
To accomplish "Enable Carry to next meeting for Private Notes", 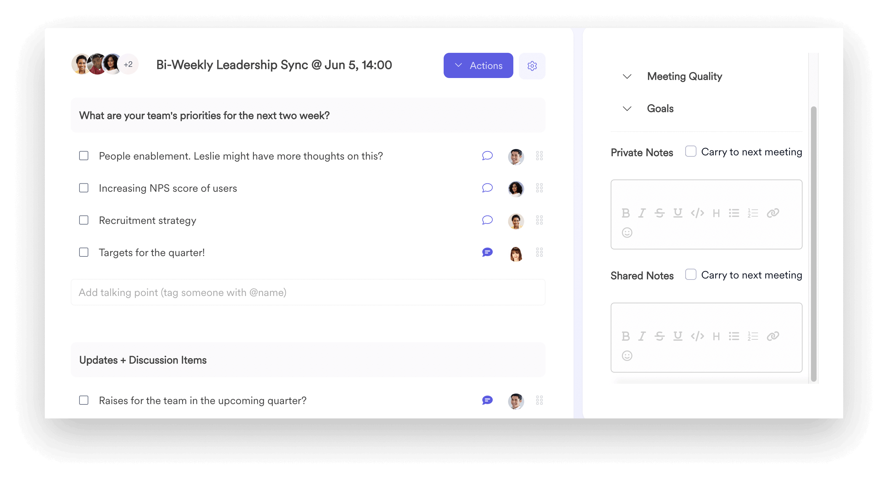I will click(x=691, y=151).
